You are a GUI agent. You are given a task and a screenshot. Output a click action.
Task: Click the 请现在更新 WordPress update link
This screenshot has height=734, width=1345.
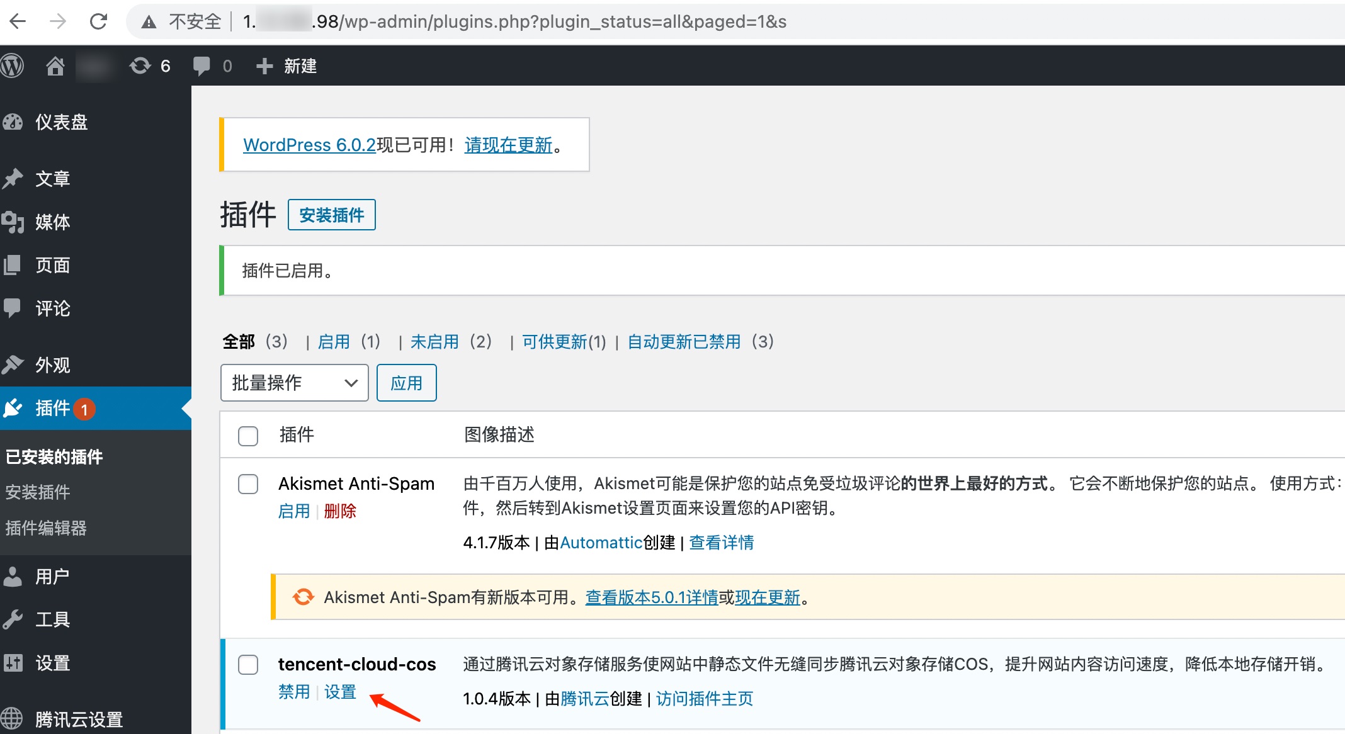tap(508, 145)
